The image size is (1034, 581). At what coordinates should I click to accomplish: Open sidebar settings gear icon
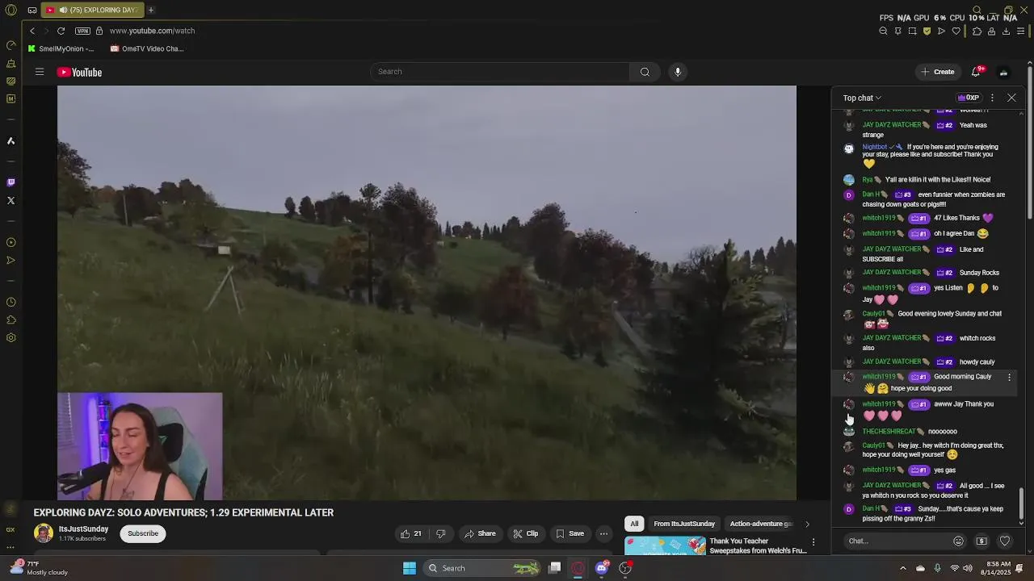click(x=11, y=337)
